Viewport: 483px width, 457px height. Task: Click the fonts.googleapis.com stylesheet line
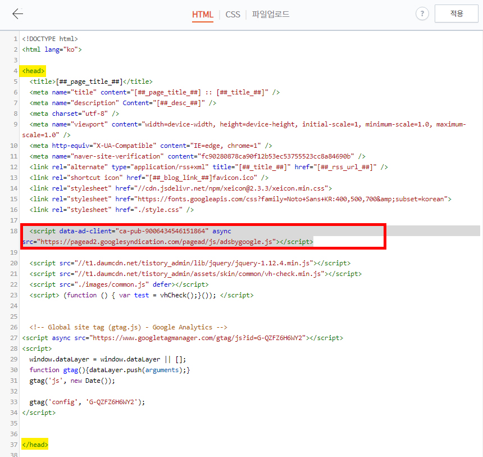(240, 199)
